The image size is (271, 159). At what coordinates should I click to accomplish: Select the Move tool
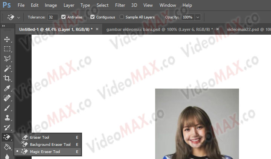[x=7, y=39]
